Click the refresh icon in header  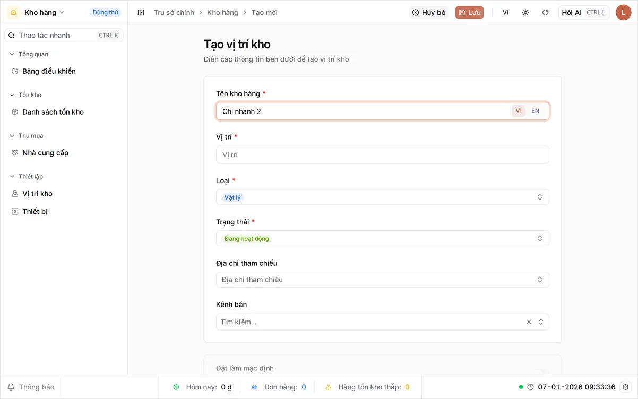point(545,12)
